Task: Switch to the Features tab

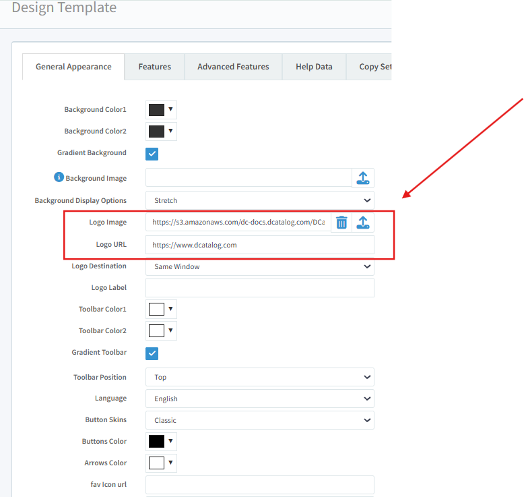Action: [x=154, y=67]
